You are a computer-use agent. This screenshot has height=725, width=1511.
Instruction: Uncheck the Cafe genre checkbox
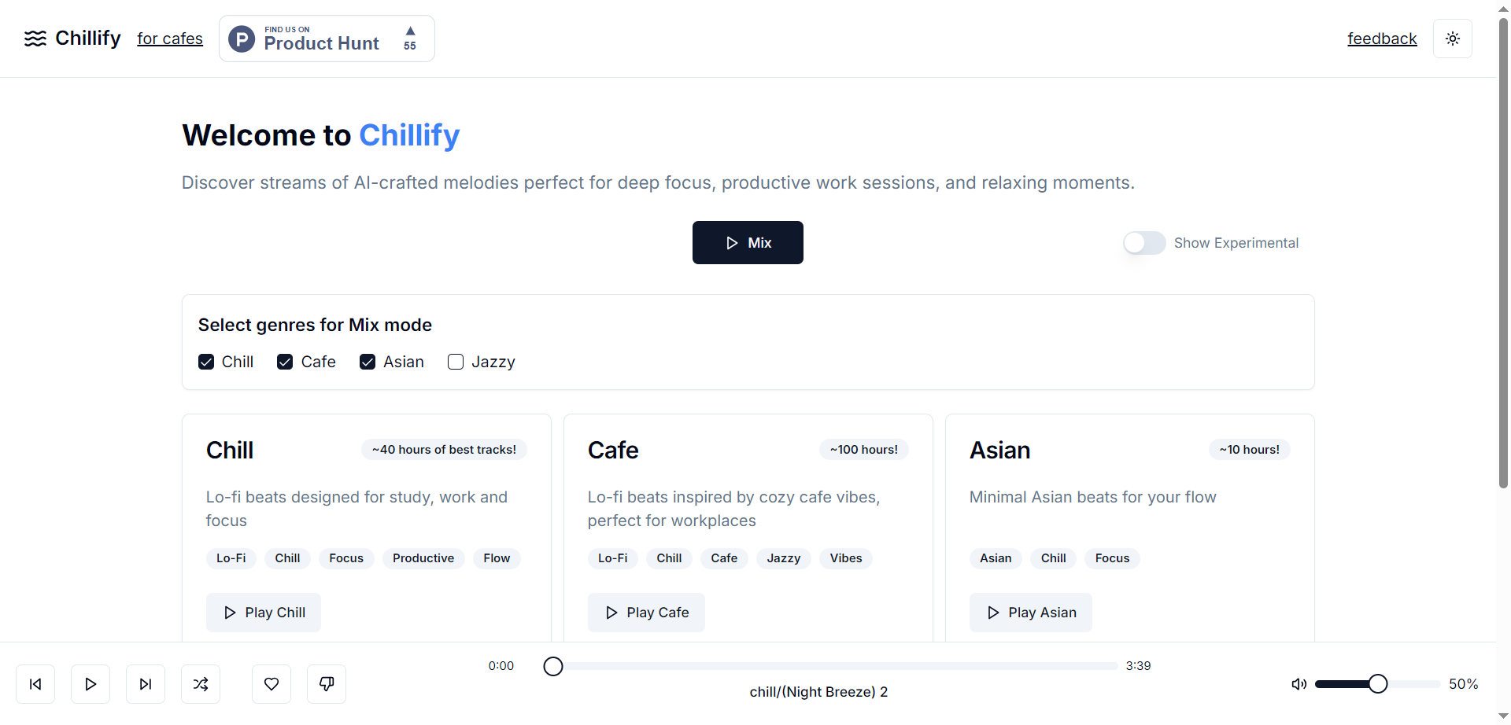pos(285,362)
